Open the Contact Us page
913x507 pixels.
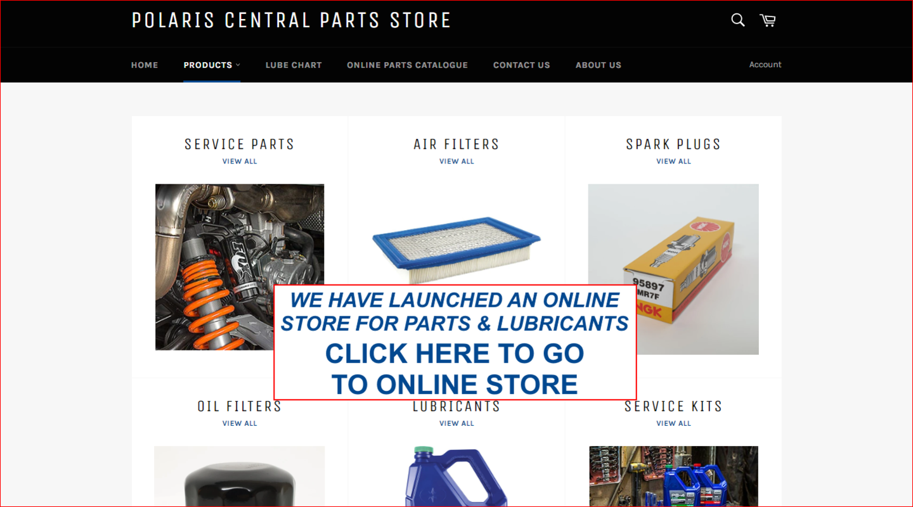522,65
